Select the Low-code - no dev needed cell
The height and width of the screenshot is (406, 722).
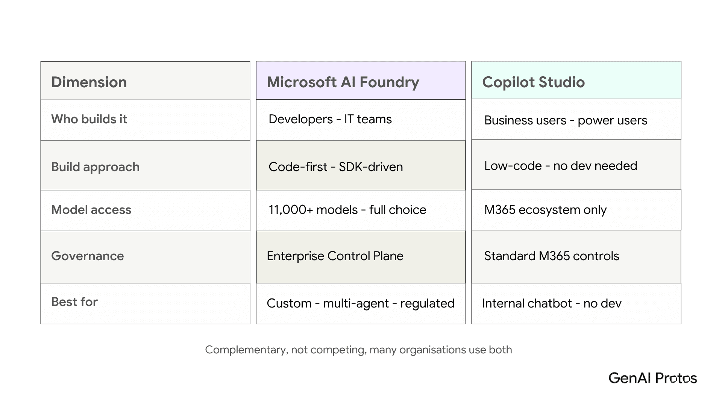pos(576,164)
